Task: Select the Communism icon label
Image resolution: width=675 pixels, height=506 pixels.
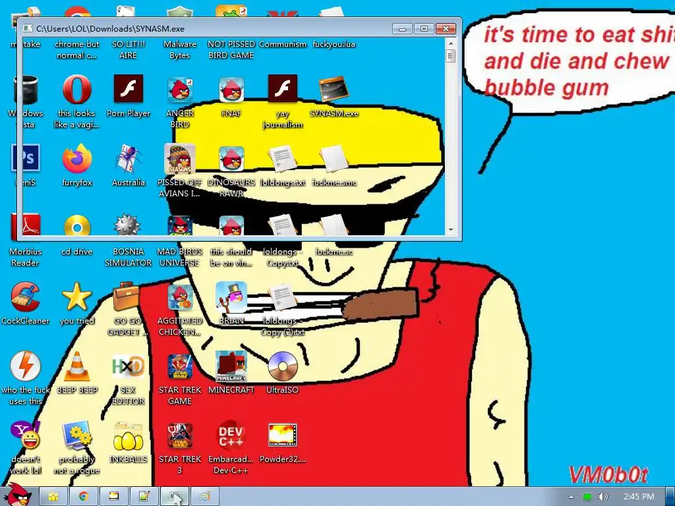Action: point(283,44)
